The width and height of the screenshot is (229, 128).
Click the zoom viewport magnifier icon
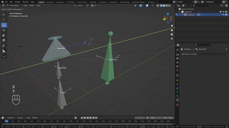[172, 26]
